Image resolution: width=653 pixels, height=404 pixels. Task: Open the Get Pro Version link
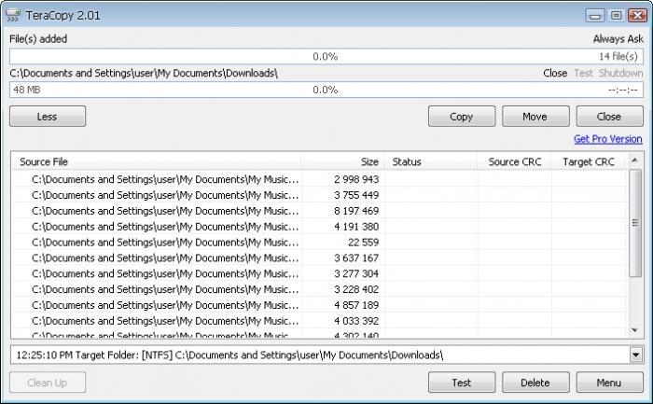click(607, 139)
